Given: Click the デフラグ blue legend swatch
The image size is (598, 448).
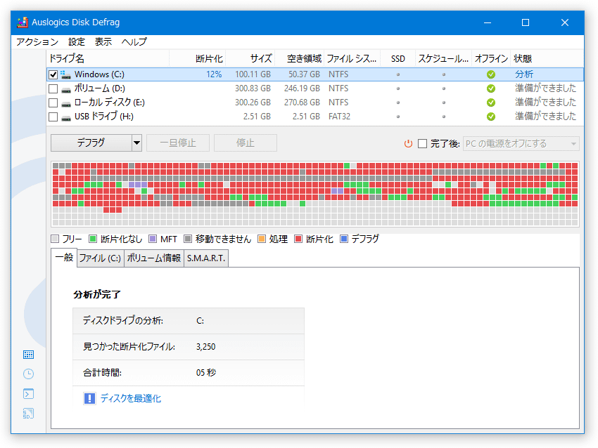Looking at the screenshot, I should click(x=344, y=239).
